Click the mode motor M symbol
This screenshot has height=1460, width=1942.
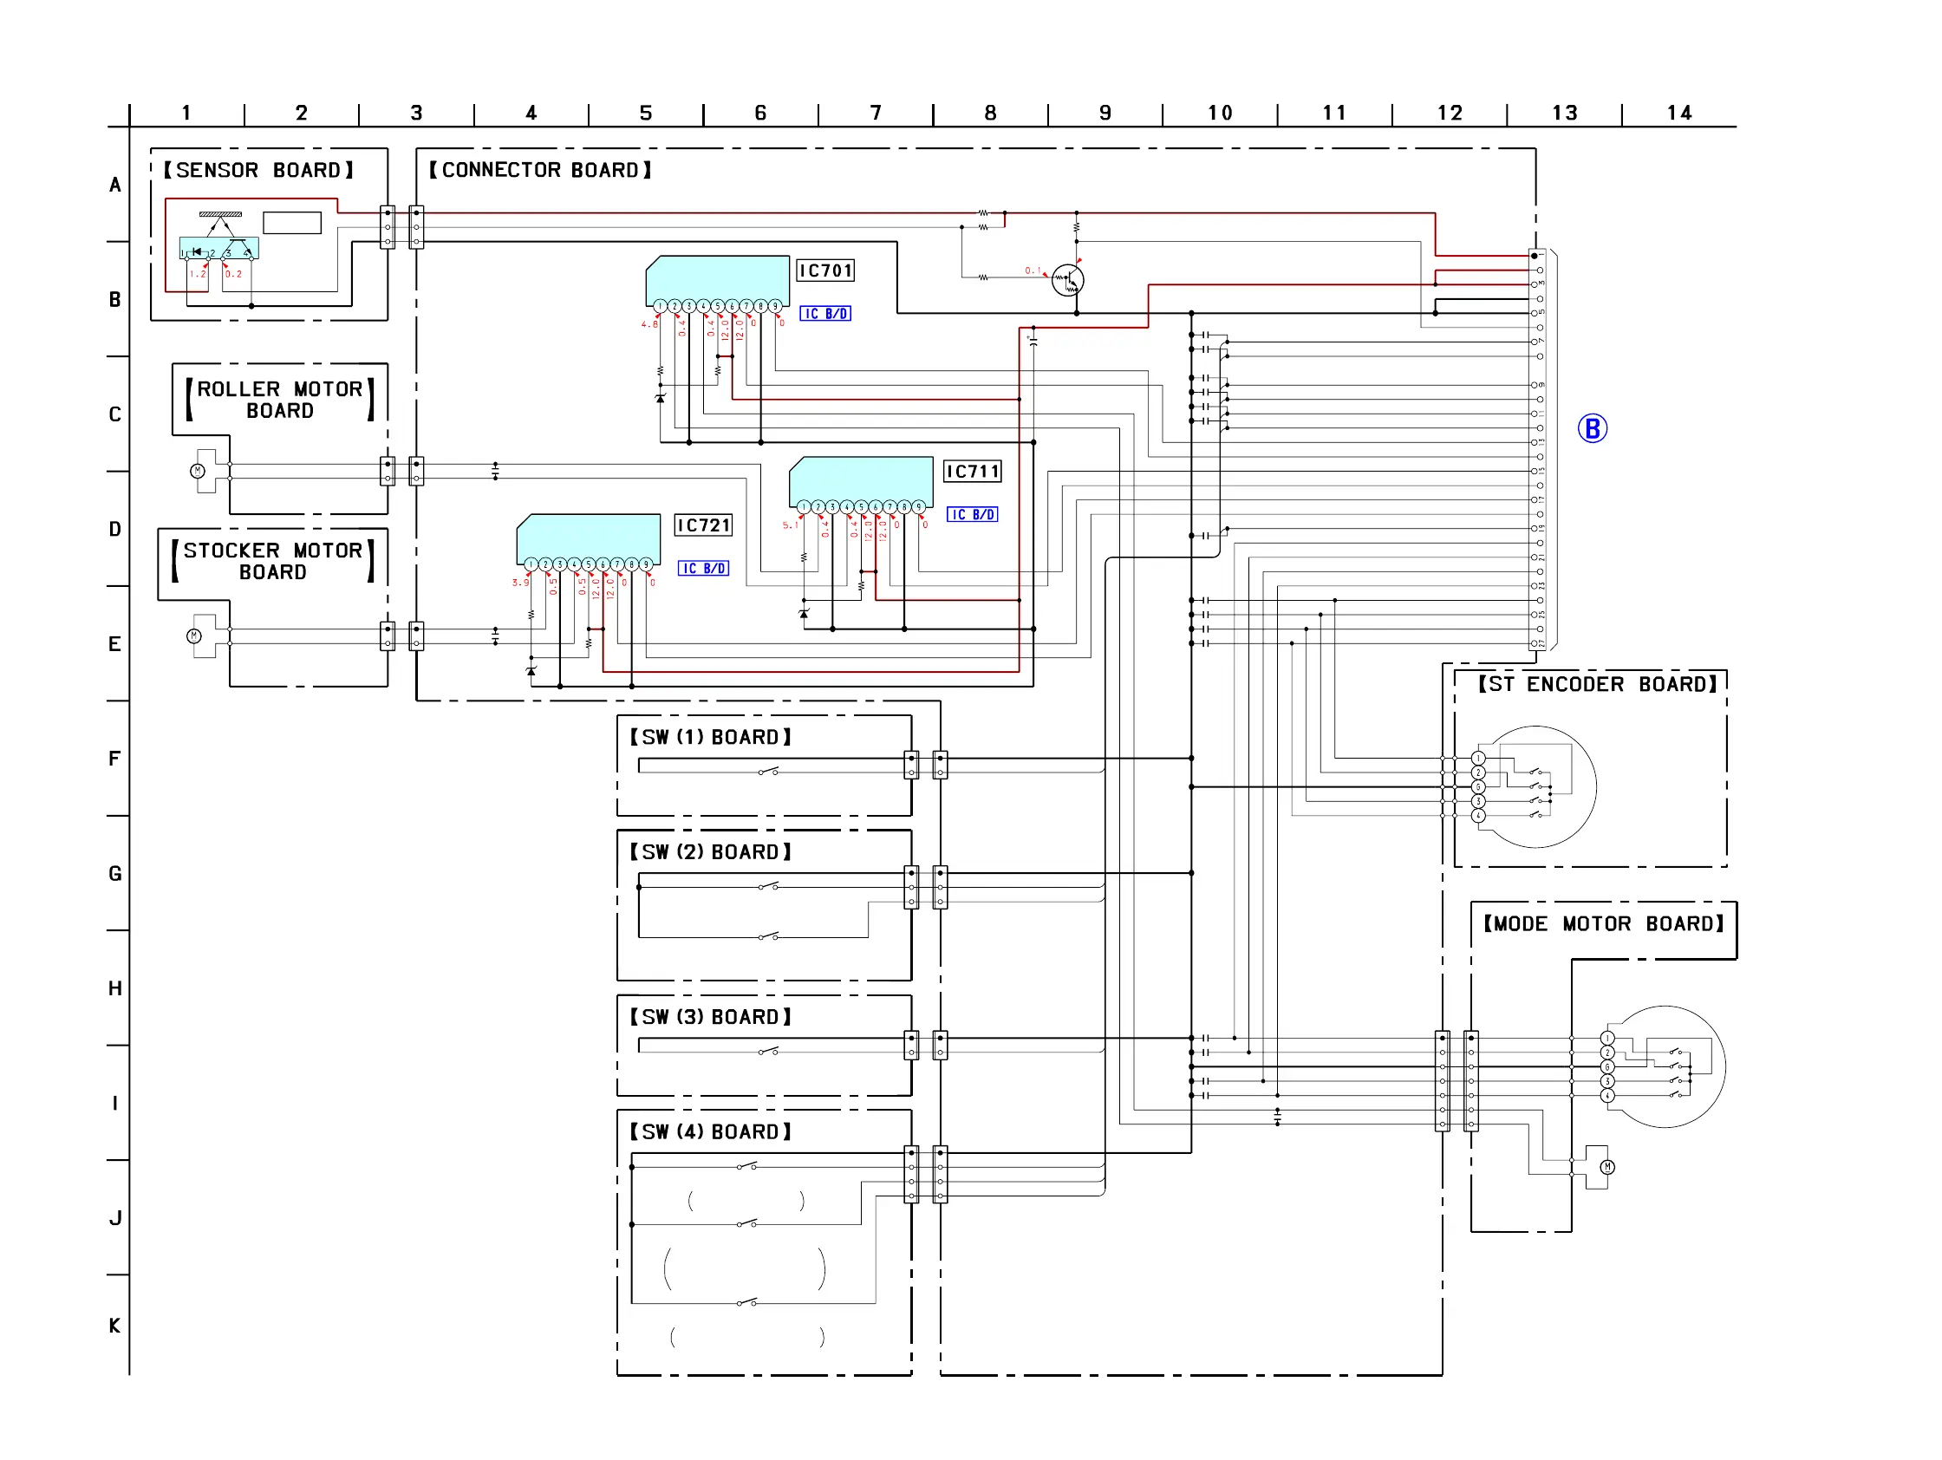click(1606, 1167)
